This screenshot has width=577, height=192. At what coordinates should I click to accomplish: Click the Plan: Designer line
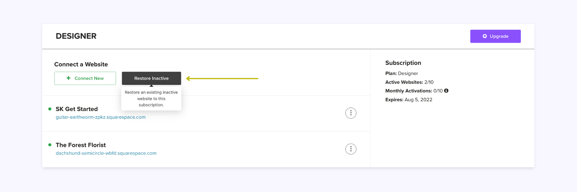pyautogui.click(x=401, y=73)
